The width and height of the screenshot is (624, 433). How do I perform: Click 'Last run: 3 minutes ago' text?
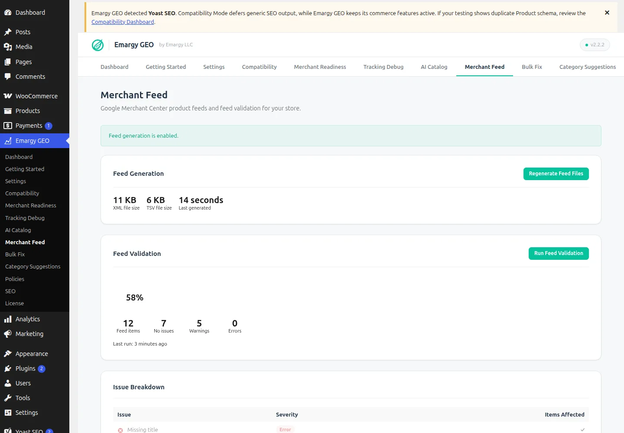[x=140, y=344]
